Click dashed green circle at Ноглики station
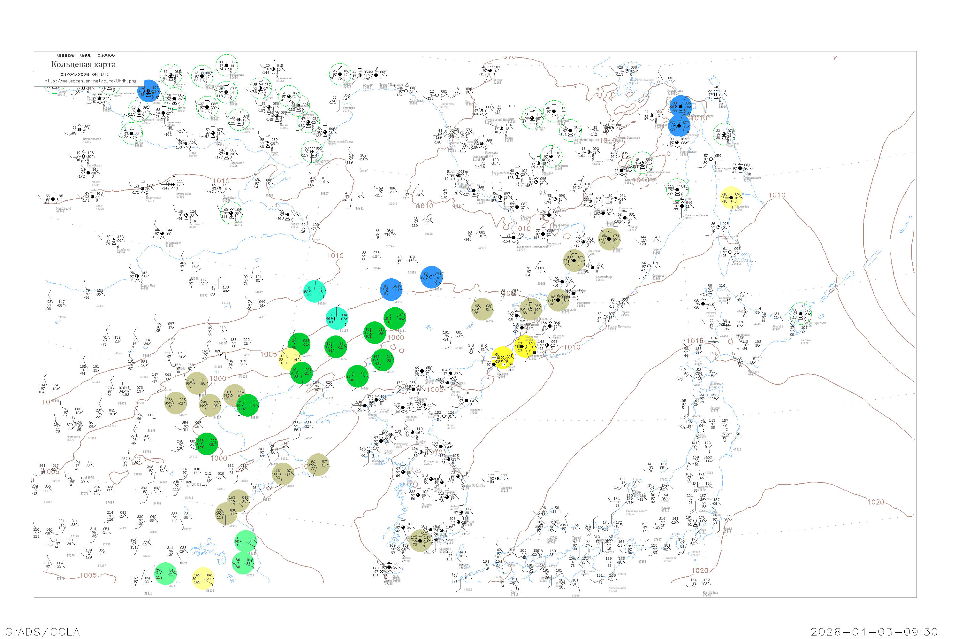Image resolution: width=958 pixels, height=639 pixels. pyautogui.click(x=724, y=134)
